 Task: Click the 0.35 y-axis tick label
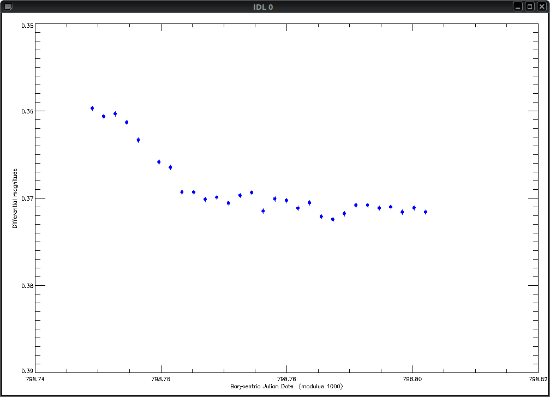[27, 26]
